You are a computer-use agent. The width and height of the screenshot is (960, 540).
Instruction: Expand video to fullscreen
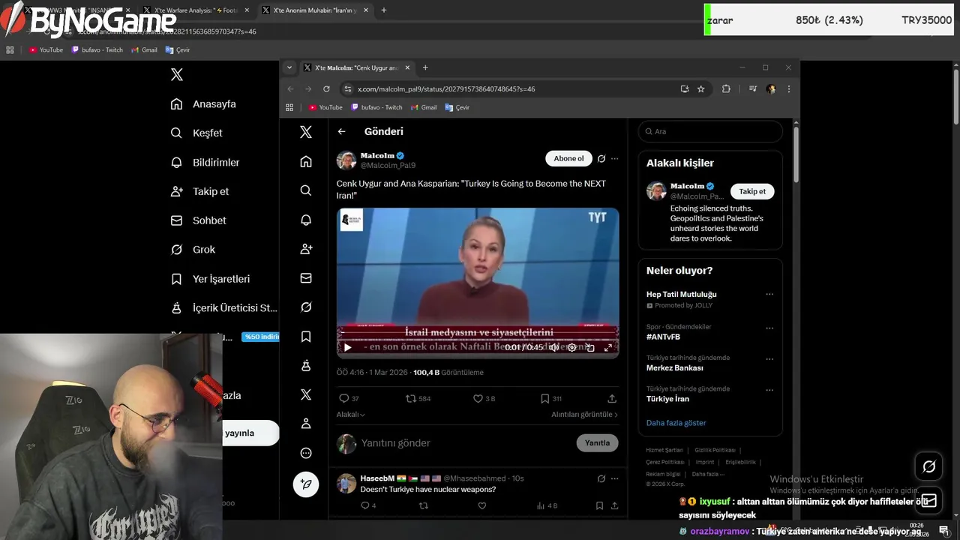click(x=608, y=347)
